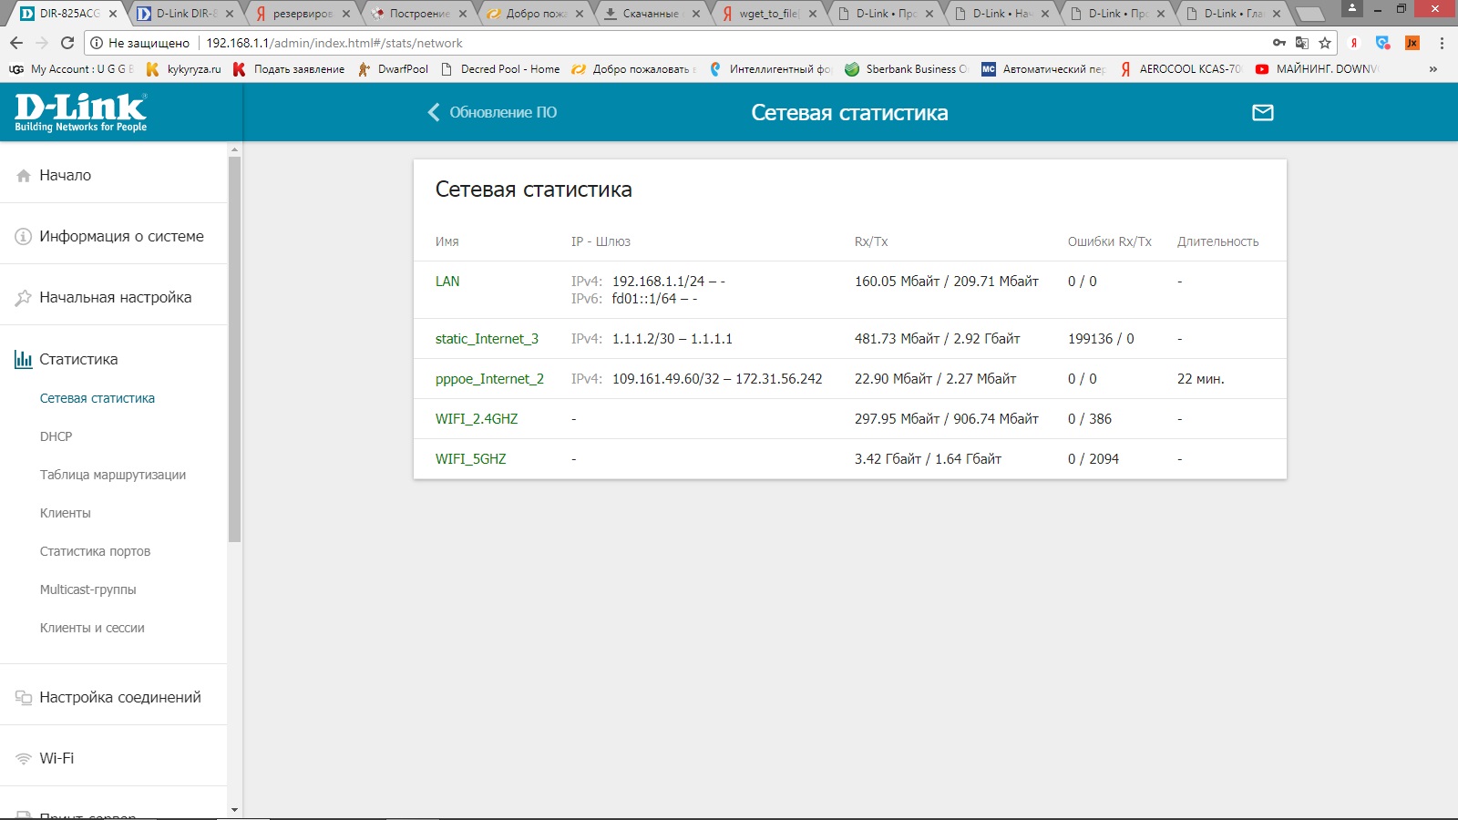This screenshot has height=820, width=1458.
Task: Open the WIFI_5GHZ interface link
Action: pyautogui.click(x=470, y=459)
